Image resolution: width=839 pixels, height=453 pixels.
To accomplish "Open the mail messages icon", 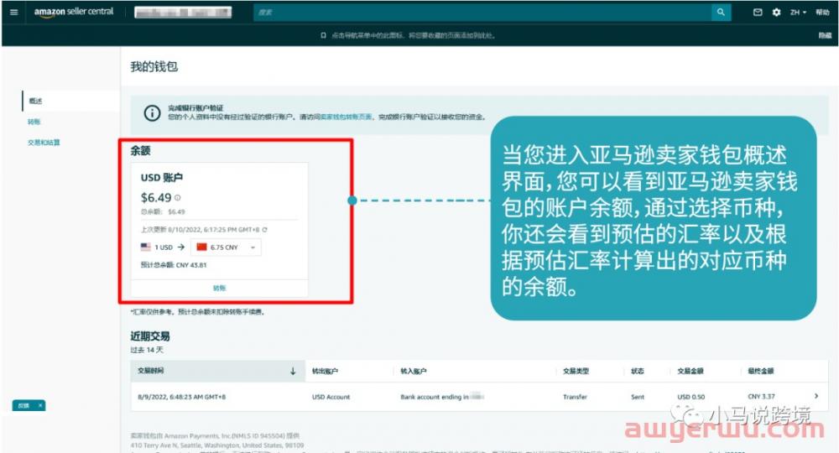I will [758, 13].
